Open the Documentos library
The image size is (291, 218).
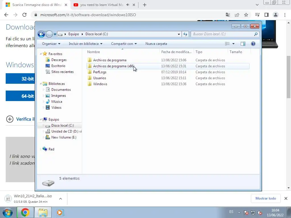tap(61, 90)
